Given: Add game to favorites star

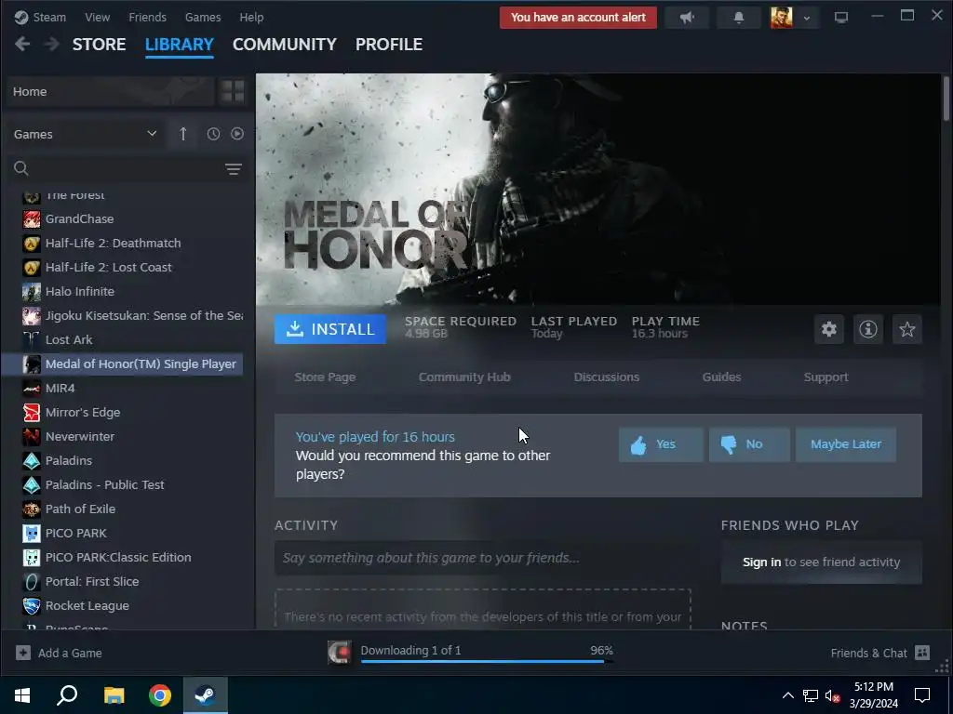Looking at the screenshot, I should click(906, 329).
